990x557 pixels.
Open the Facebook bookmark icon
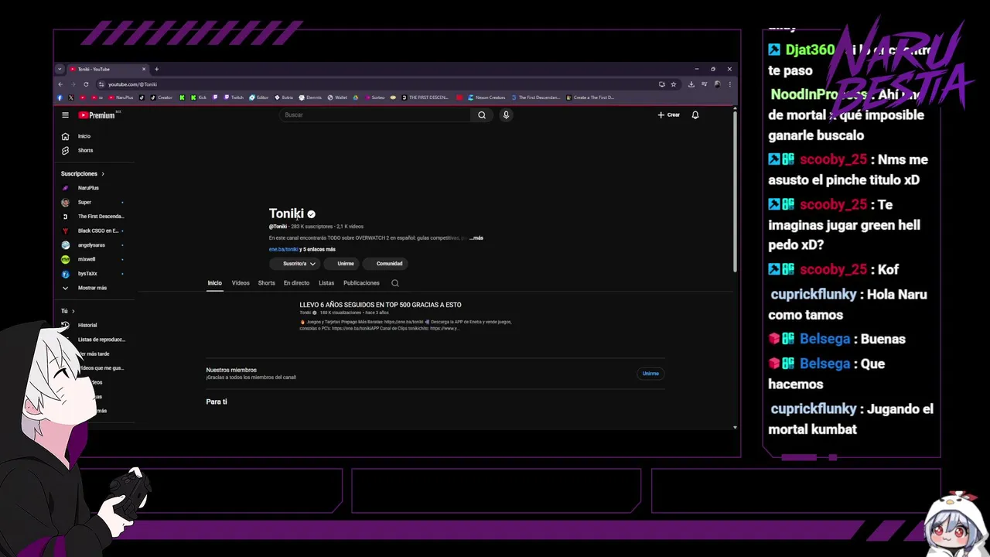[60, 97]
